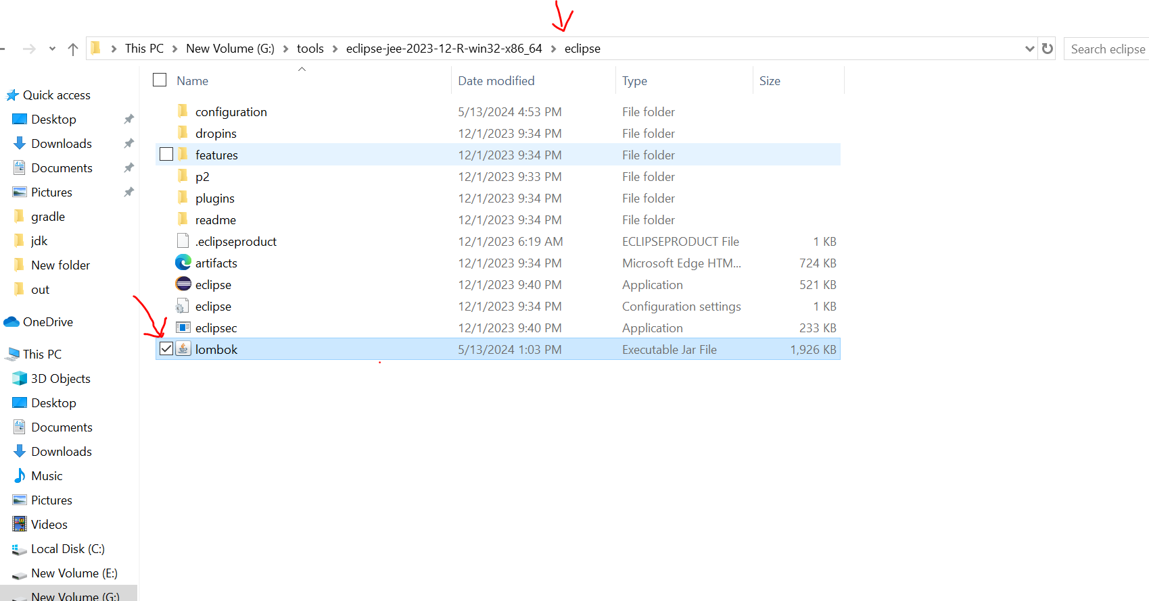The image size is (1149, 601).
Task: Sort by Size column header
Action: pos(770,81)
